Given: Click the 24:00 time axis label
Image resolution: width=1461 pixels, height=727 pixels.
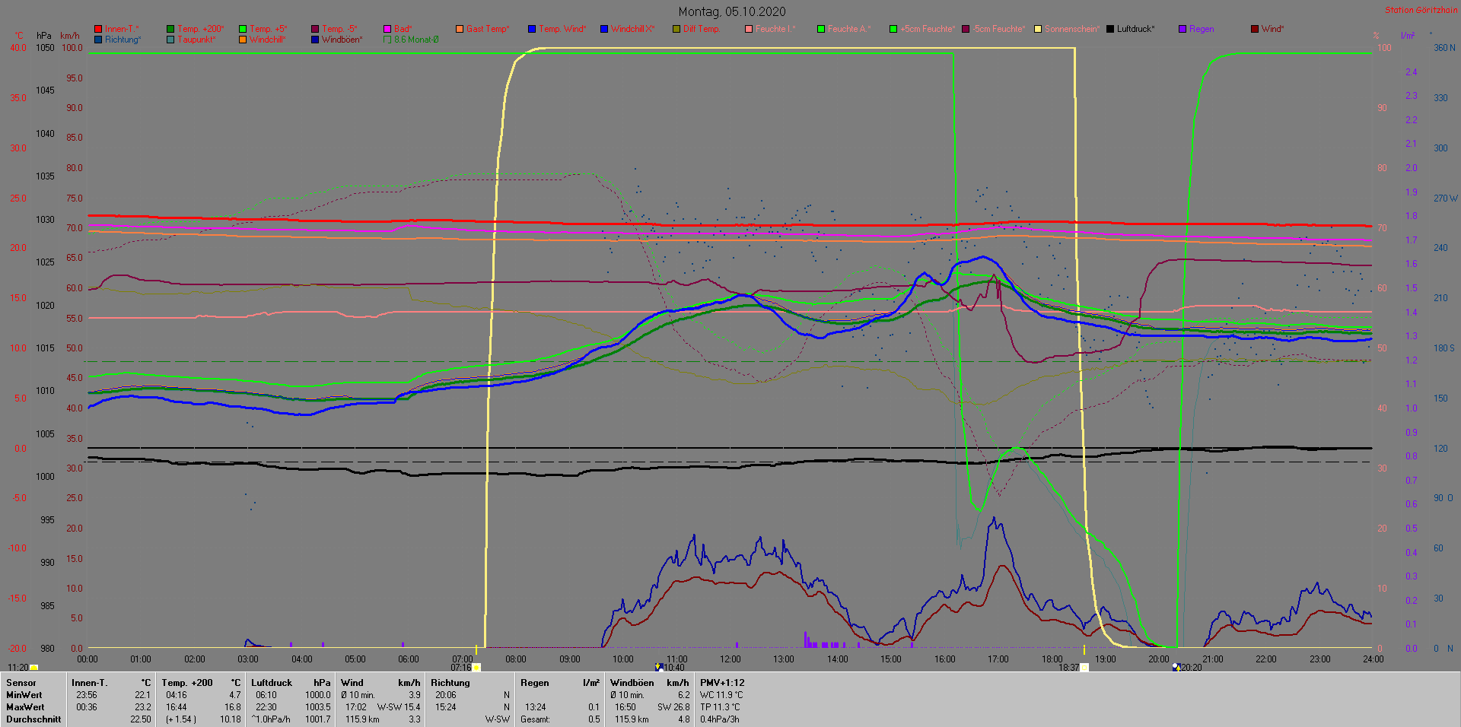Looking at the screenshot, I should point(1373,659).
